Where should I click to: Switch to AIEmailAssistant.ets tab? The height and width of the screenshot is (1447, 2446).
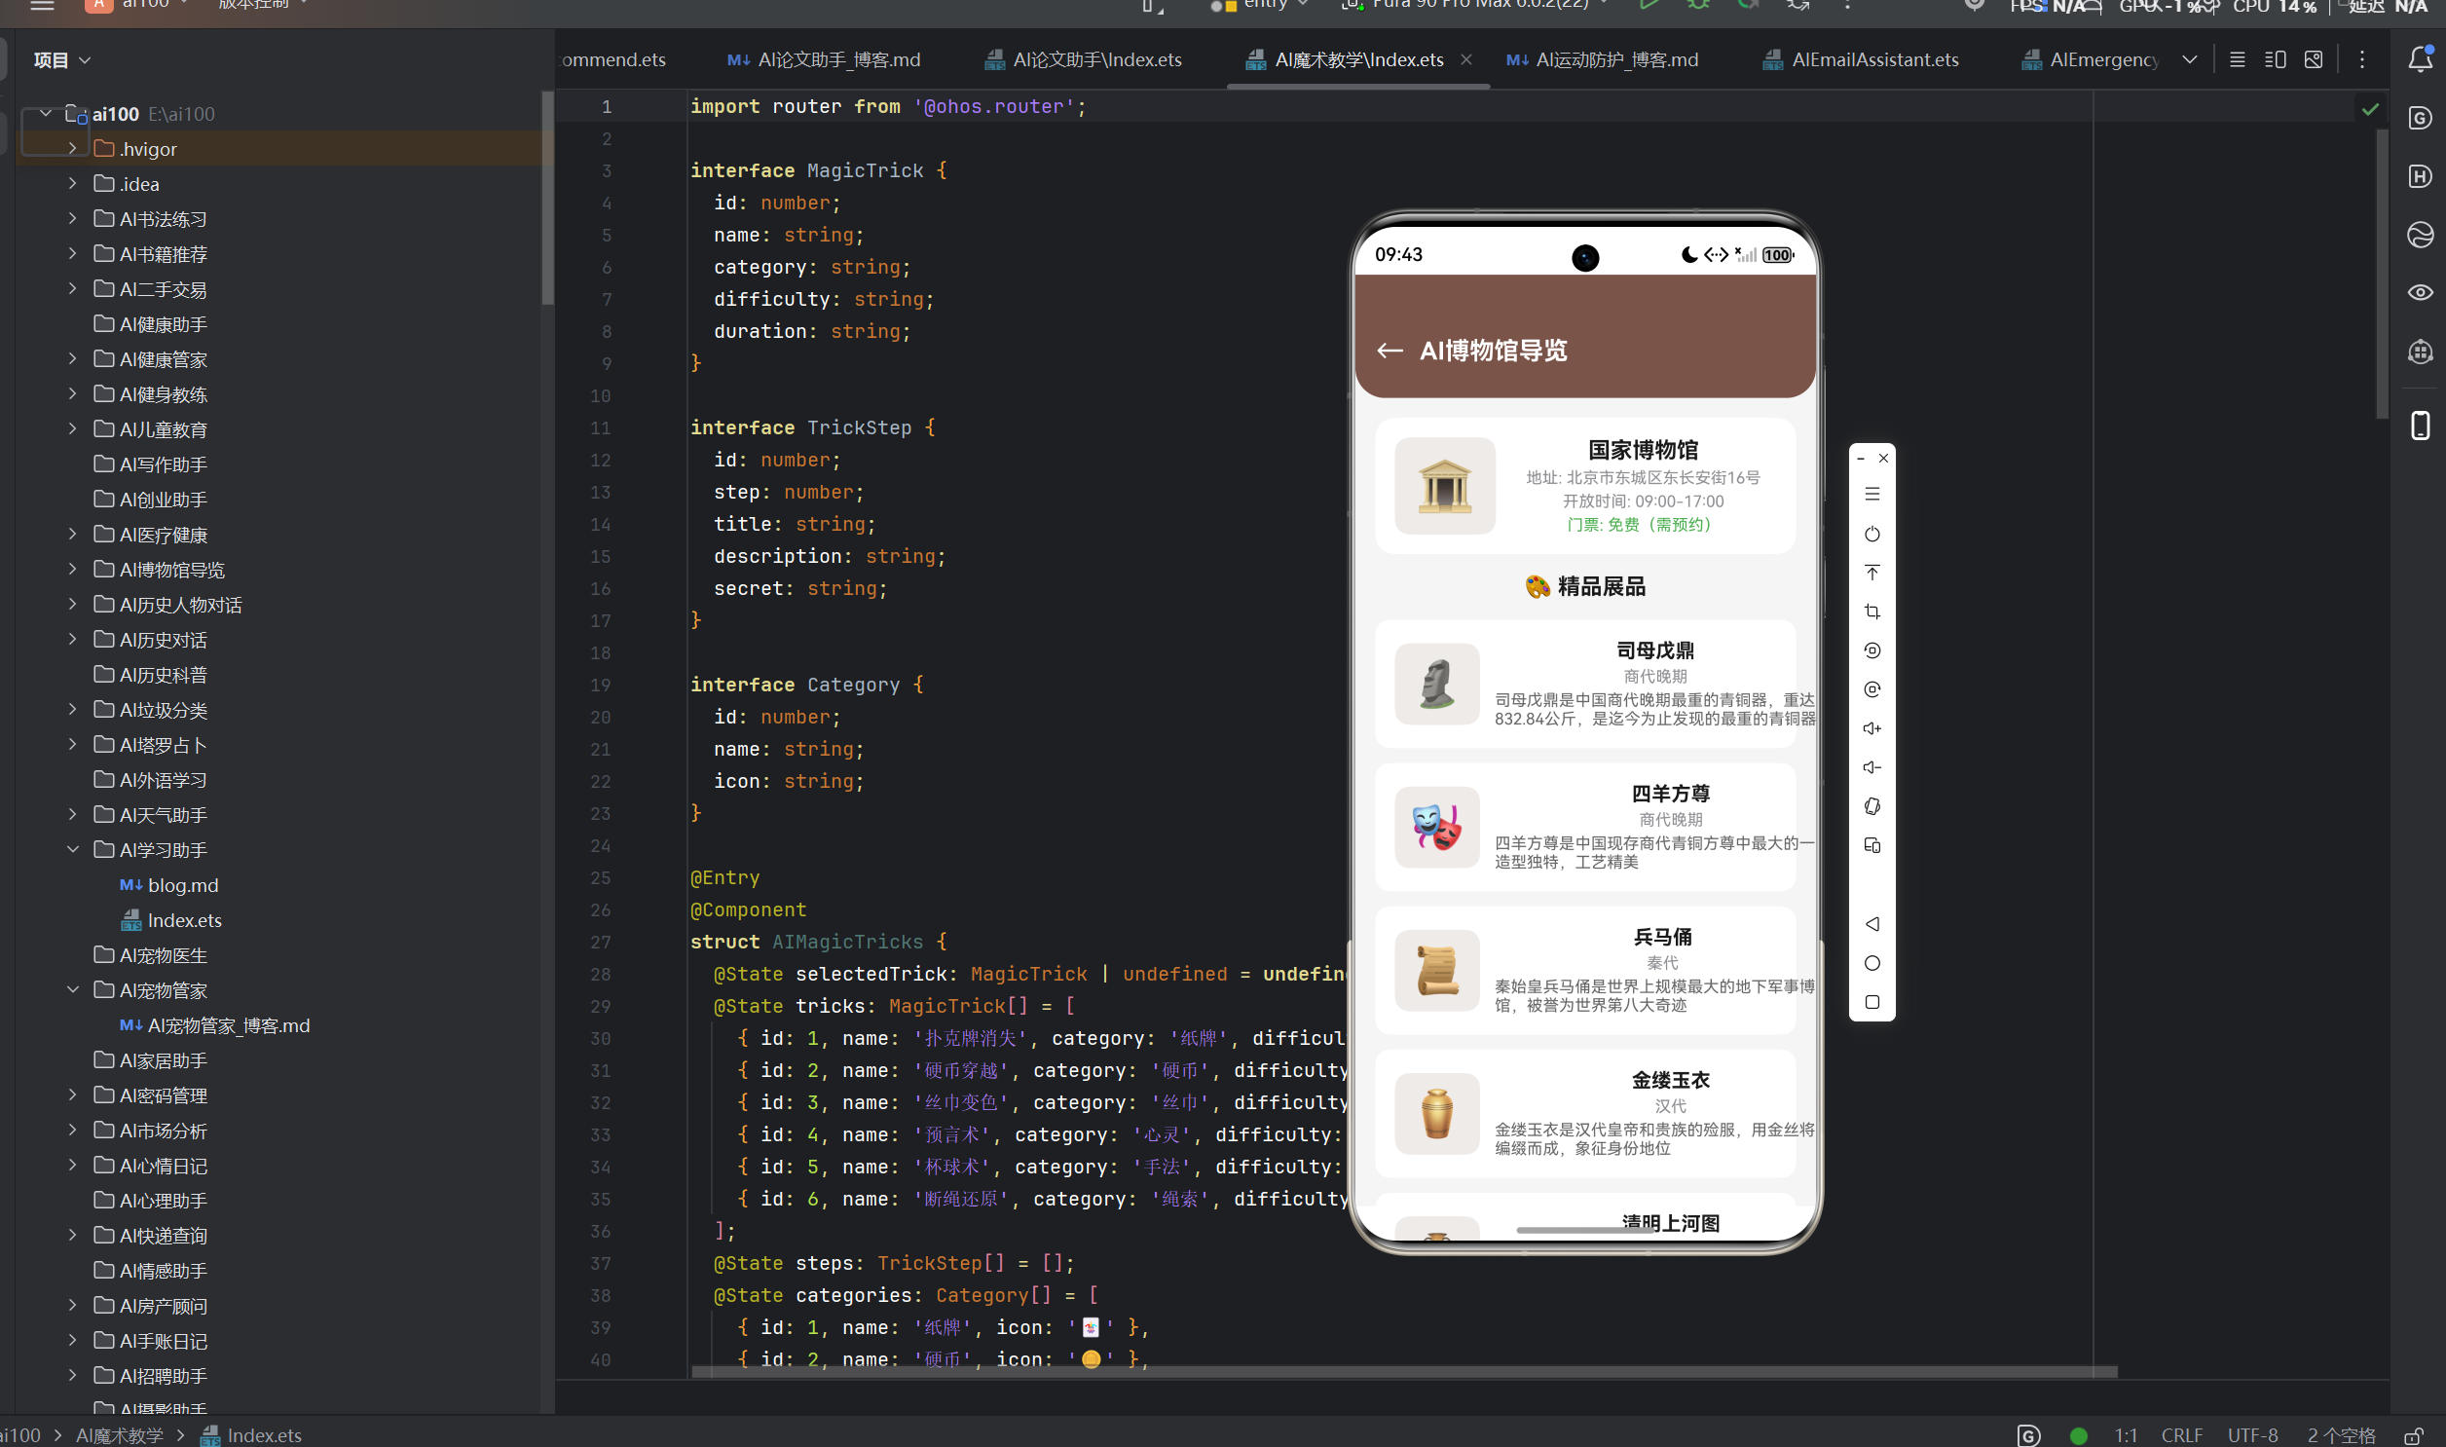click(x=1860, y=59)
